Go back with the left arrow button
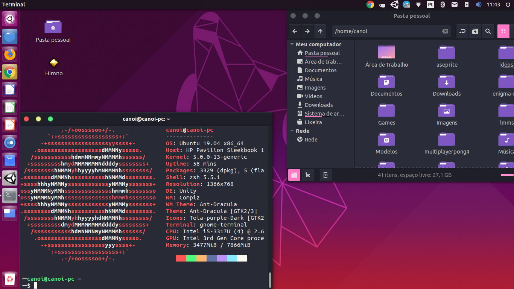Viewport: 514px width, 289px height. (295, 31)
